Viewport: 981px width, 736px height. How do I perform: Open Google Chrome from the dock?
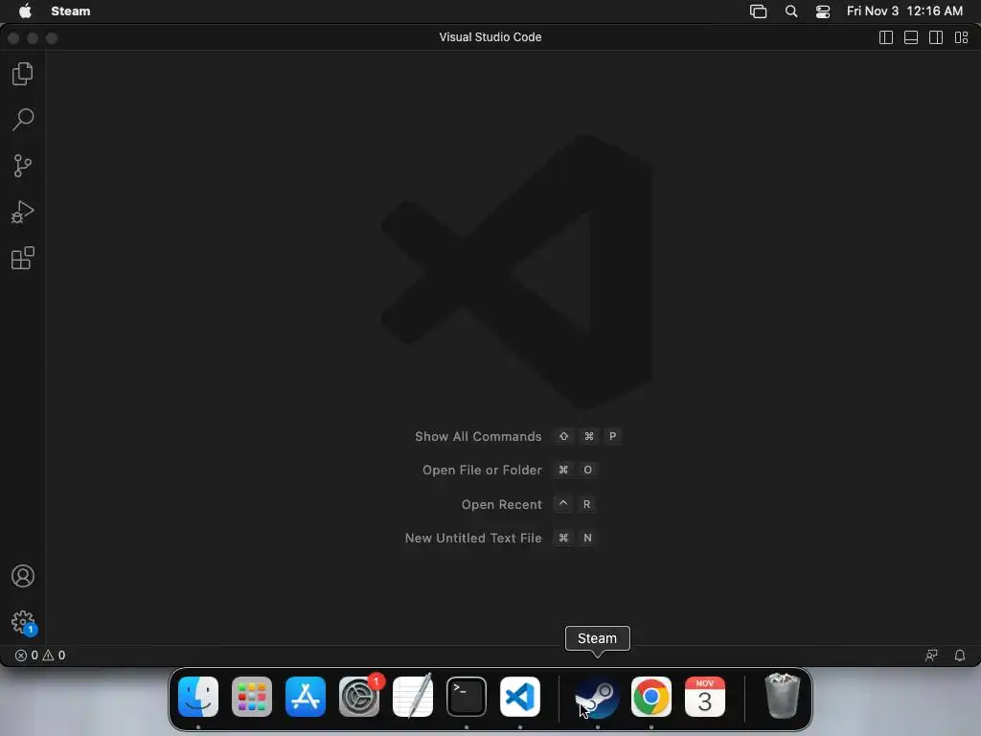tap(651, 697)
